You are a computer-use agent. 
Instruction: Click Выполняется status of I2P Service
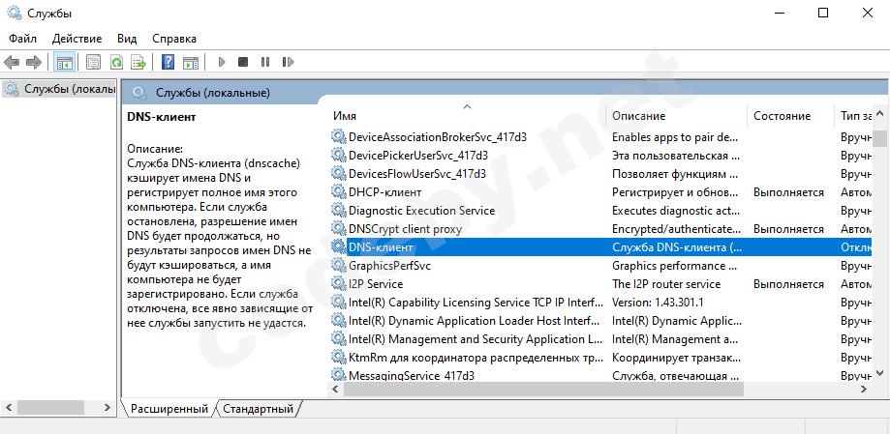coord(788,284)
